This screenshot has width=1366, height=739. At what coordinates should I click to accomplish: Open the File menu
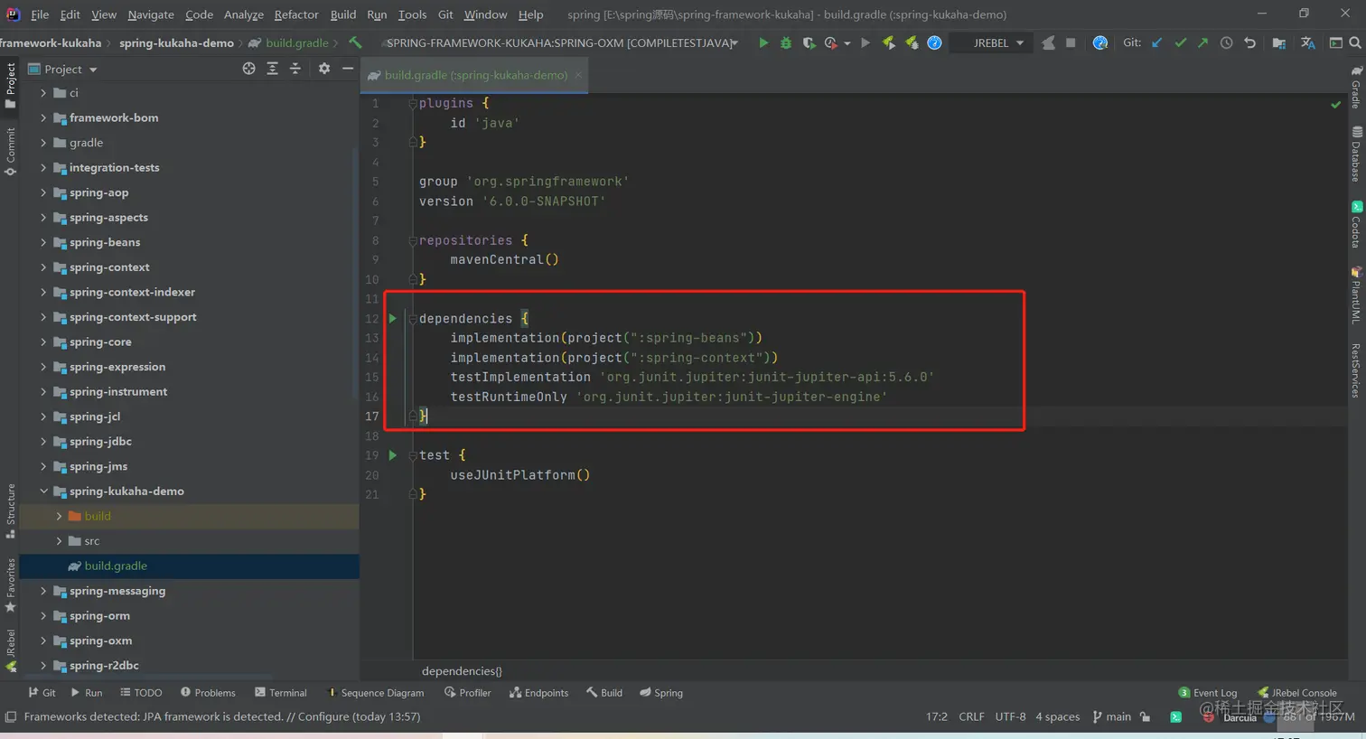(40, 14)
